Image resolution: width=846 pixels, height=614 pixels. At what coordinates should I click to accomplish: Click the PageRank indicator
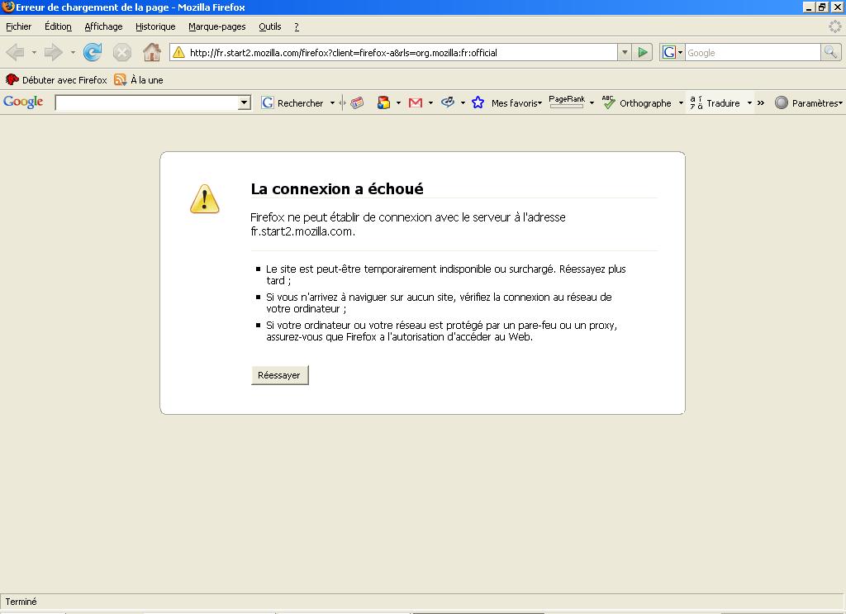567,102
